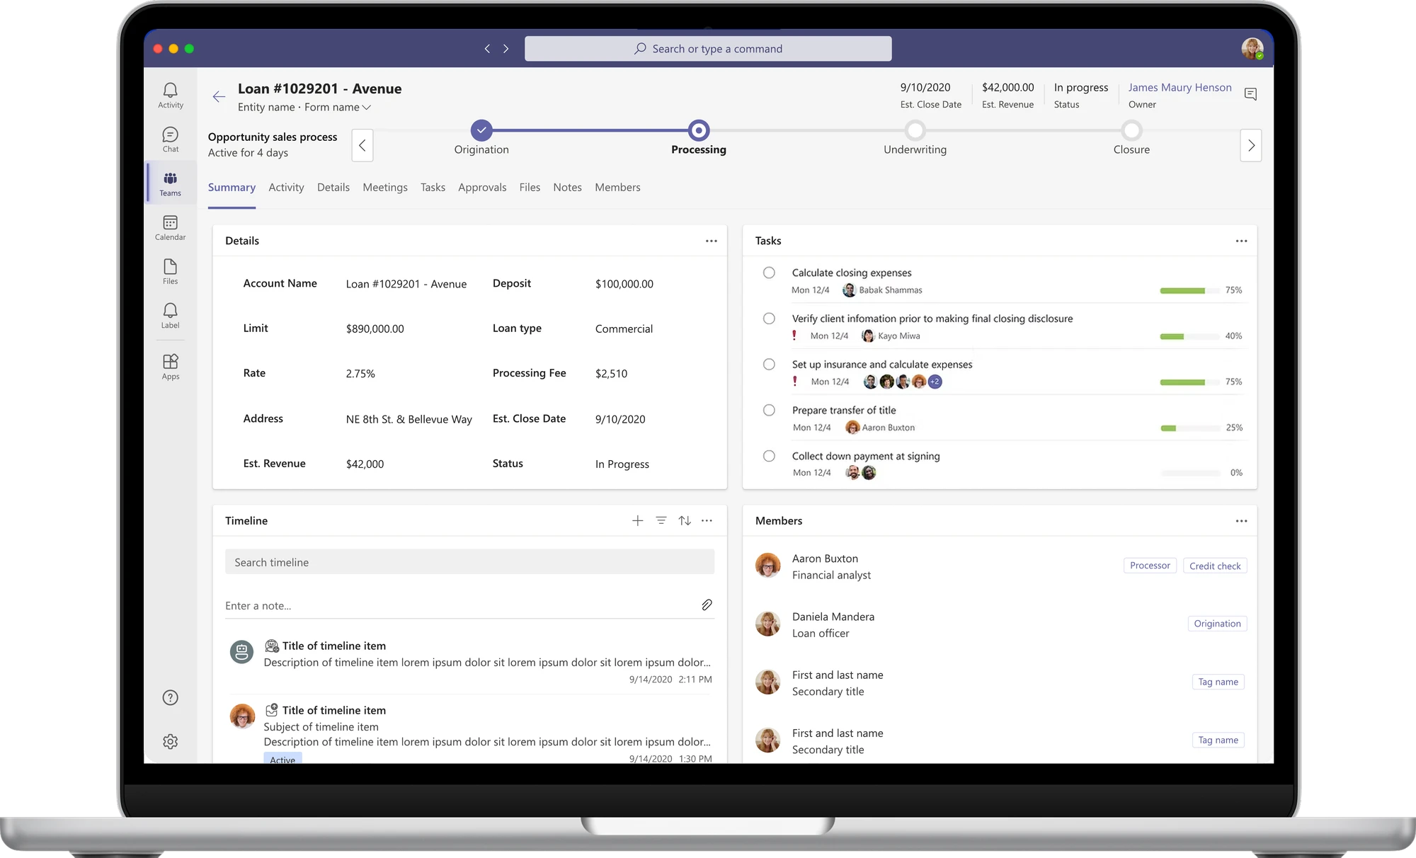
Task: Open Timeline card more options
Action: [x=707, y=520]
